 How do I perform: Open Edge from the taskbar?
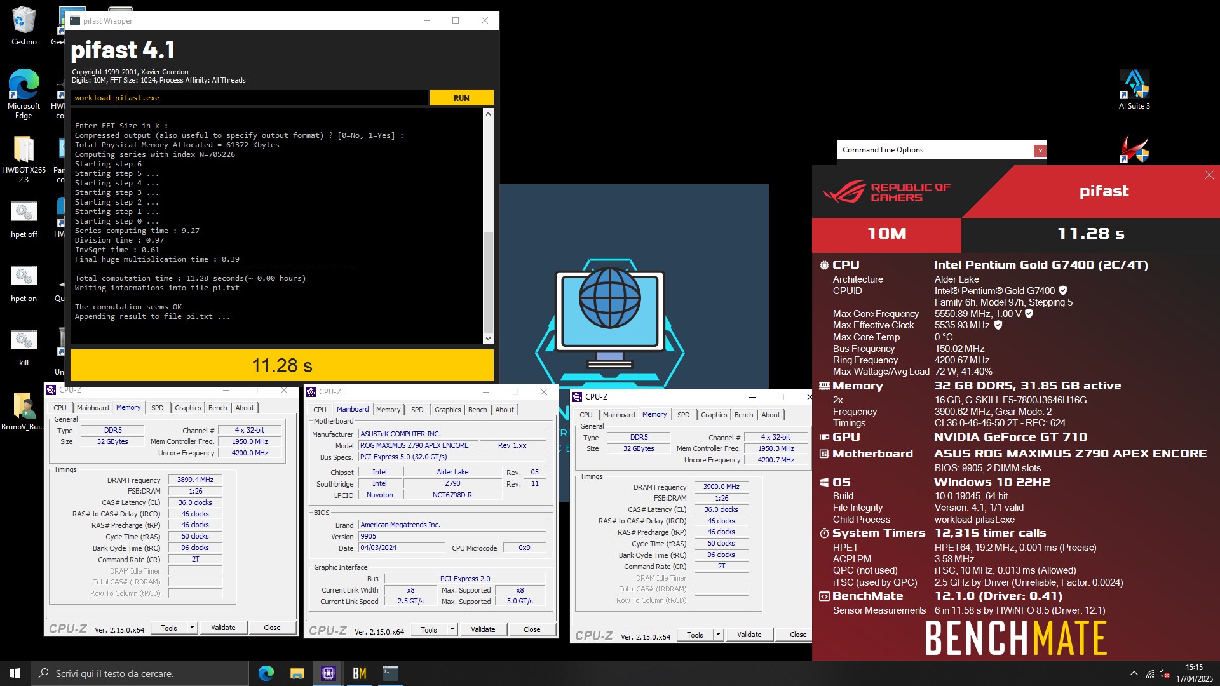tap(266, 673)
